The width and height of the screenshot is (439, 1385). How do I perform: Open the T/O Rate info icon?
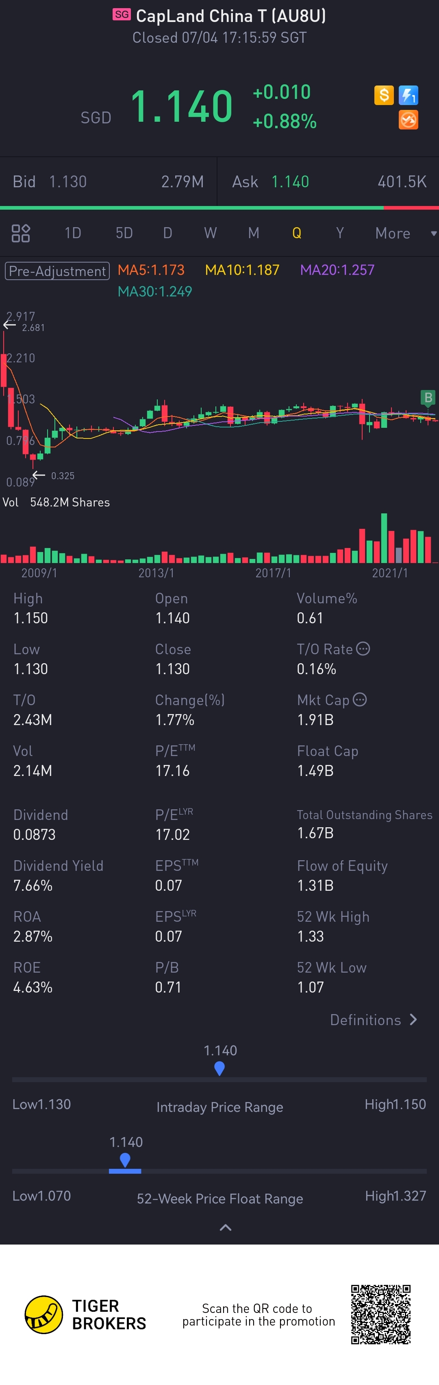click(x=363, y=649)
